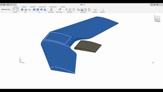The width and height of the screenshot is (163, 92).
Task: Click the Save icon
Action: click(x=8, y=5)
